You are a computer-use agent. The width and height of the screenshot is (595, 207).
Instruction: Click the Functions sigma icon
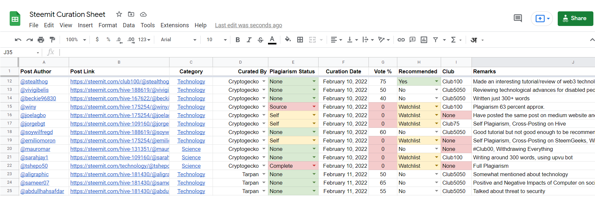tap(453, 40)
